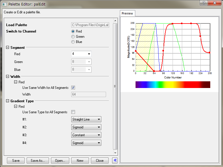Click the double-arrow collapse preview button
This screenshot has height=167, width=223.
[115, 160]
